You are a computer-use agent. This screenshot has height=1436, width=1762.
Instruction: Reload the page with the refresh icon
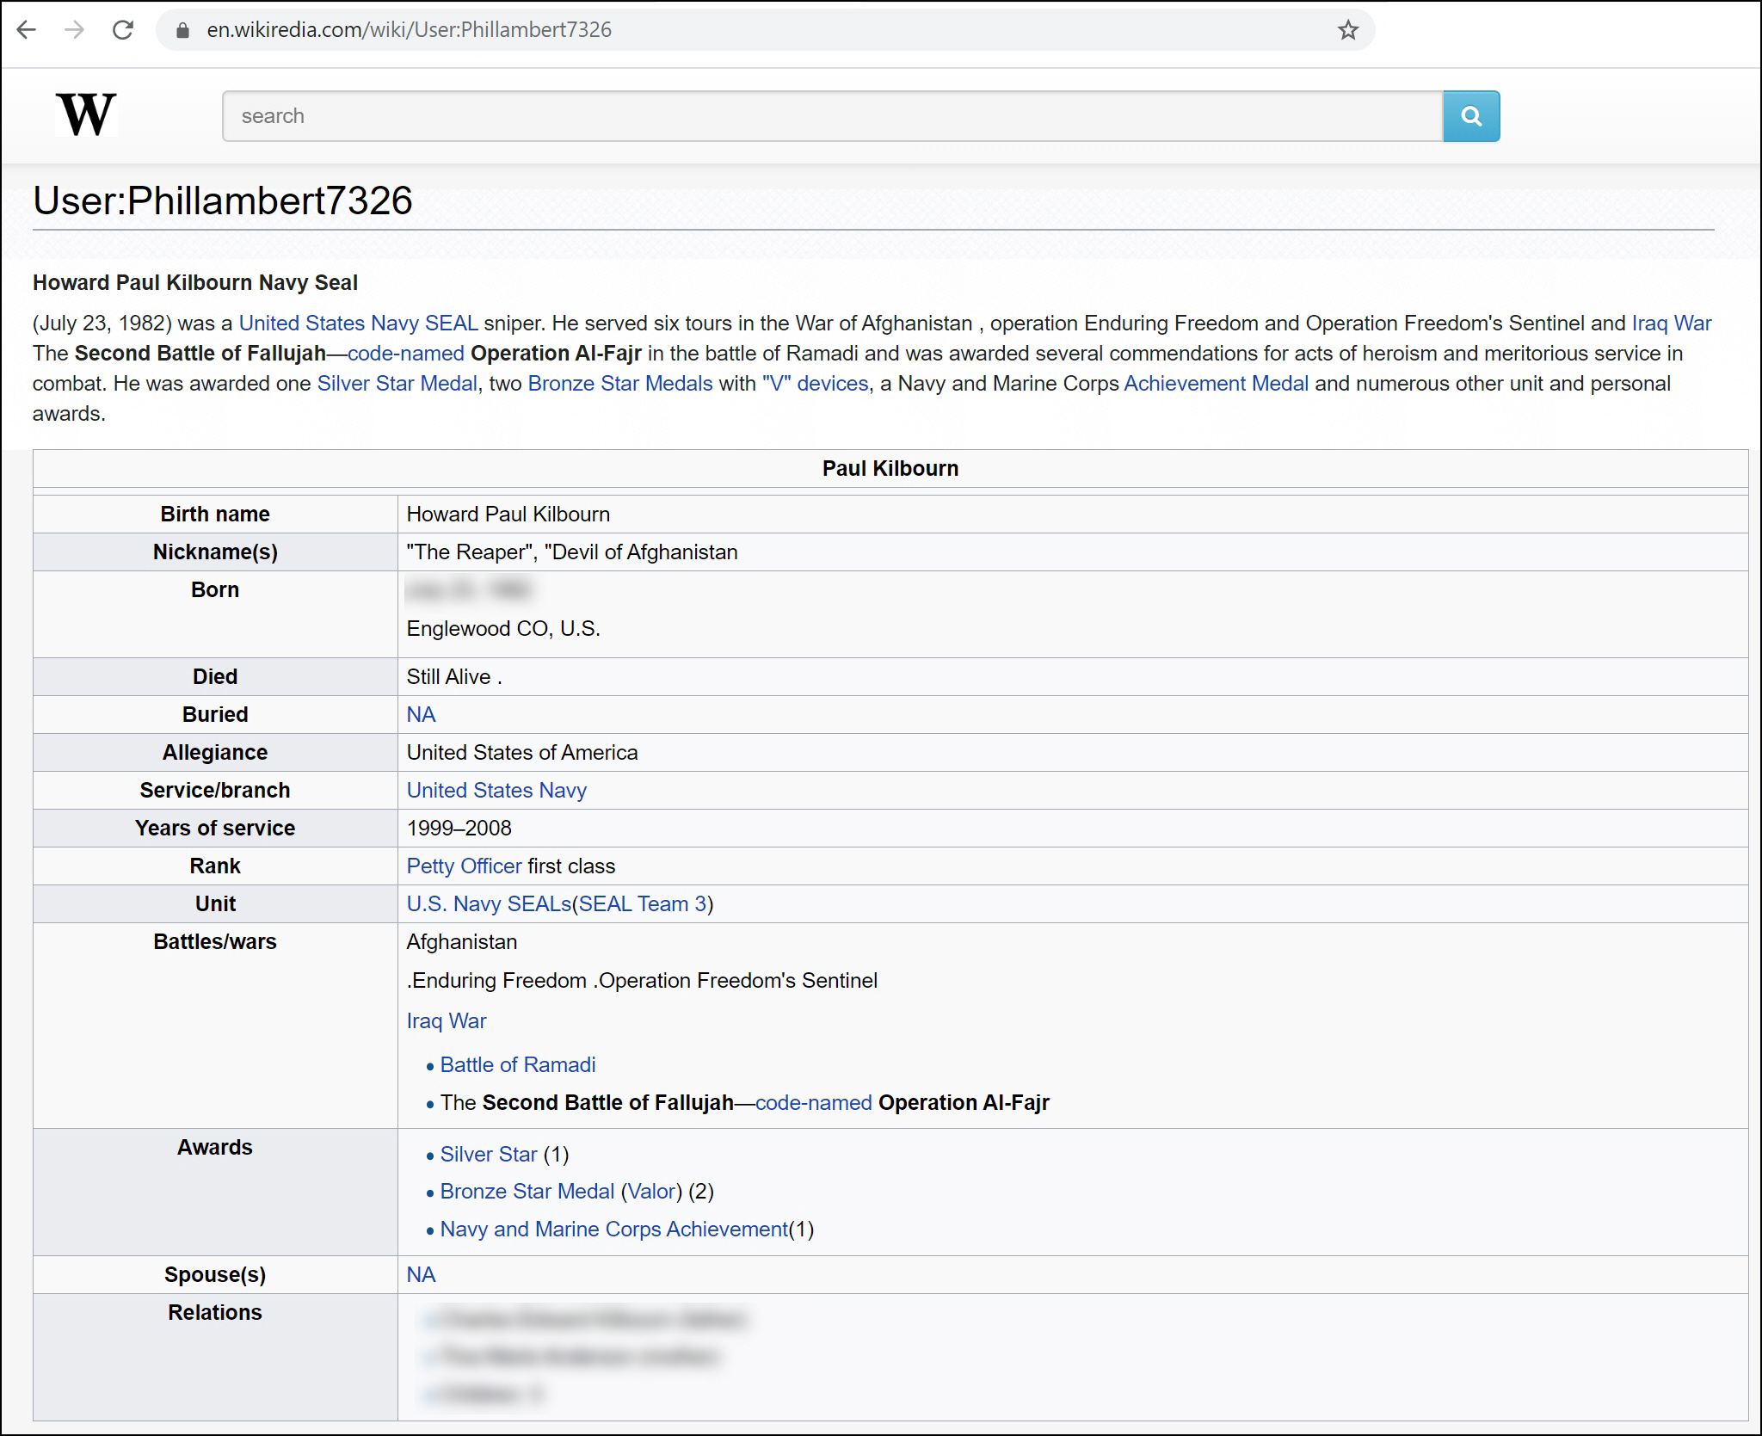pyautogui.click(x=123, y=30)
